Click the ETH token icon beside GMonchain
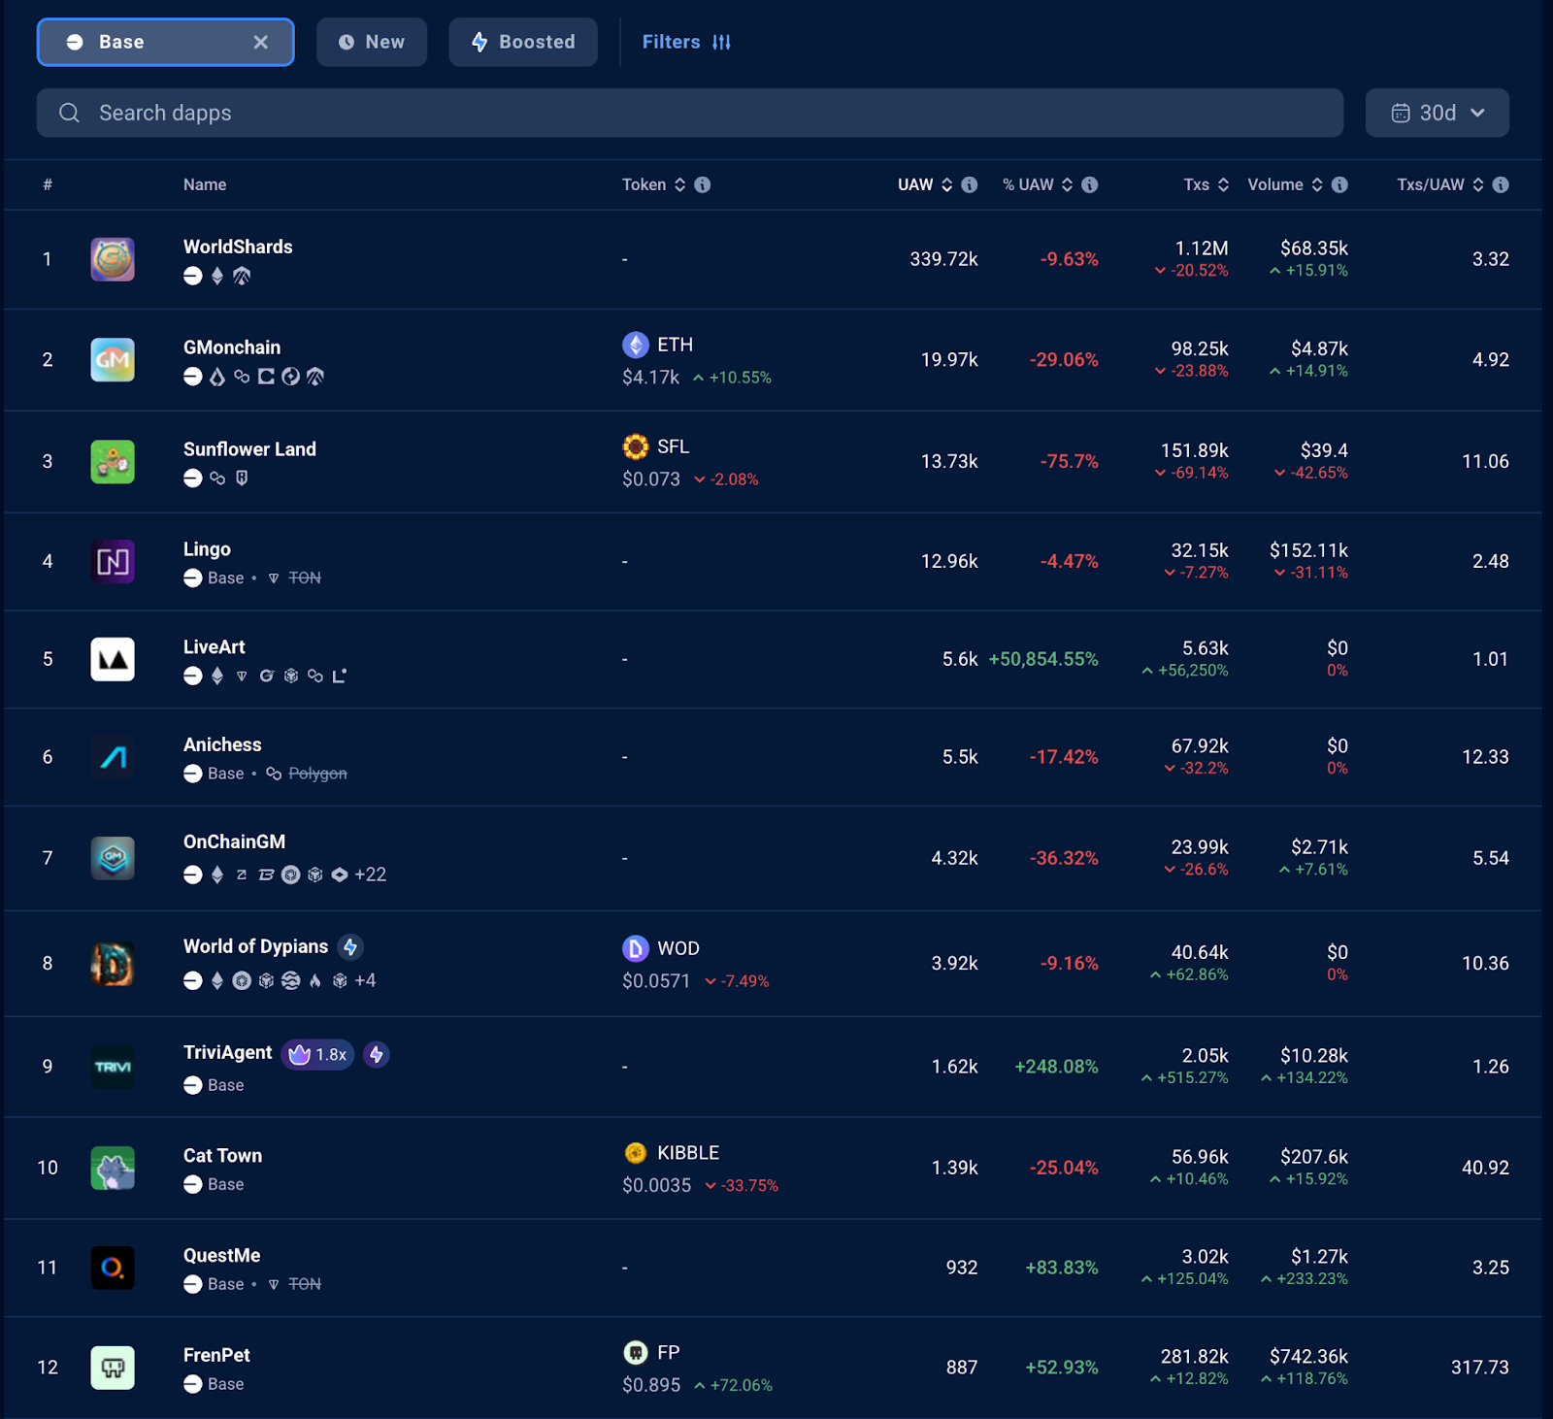This screenshot has height=1419, width=1553. click(636, 345)
